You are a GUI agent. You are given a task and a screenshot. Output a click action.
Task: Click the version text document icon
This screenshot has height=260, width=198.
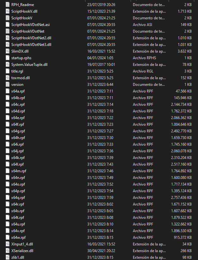[8, 85]
